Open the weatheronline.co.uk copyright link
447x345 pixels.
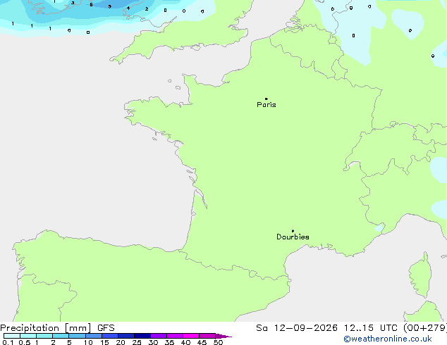pos(388,339)
